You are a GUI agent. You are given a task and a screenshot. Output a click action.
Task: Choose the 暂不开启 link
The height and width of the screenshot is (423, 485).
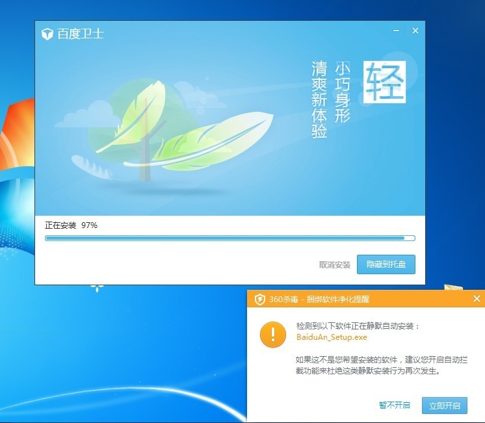pos(395,405)
